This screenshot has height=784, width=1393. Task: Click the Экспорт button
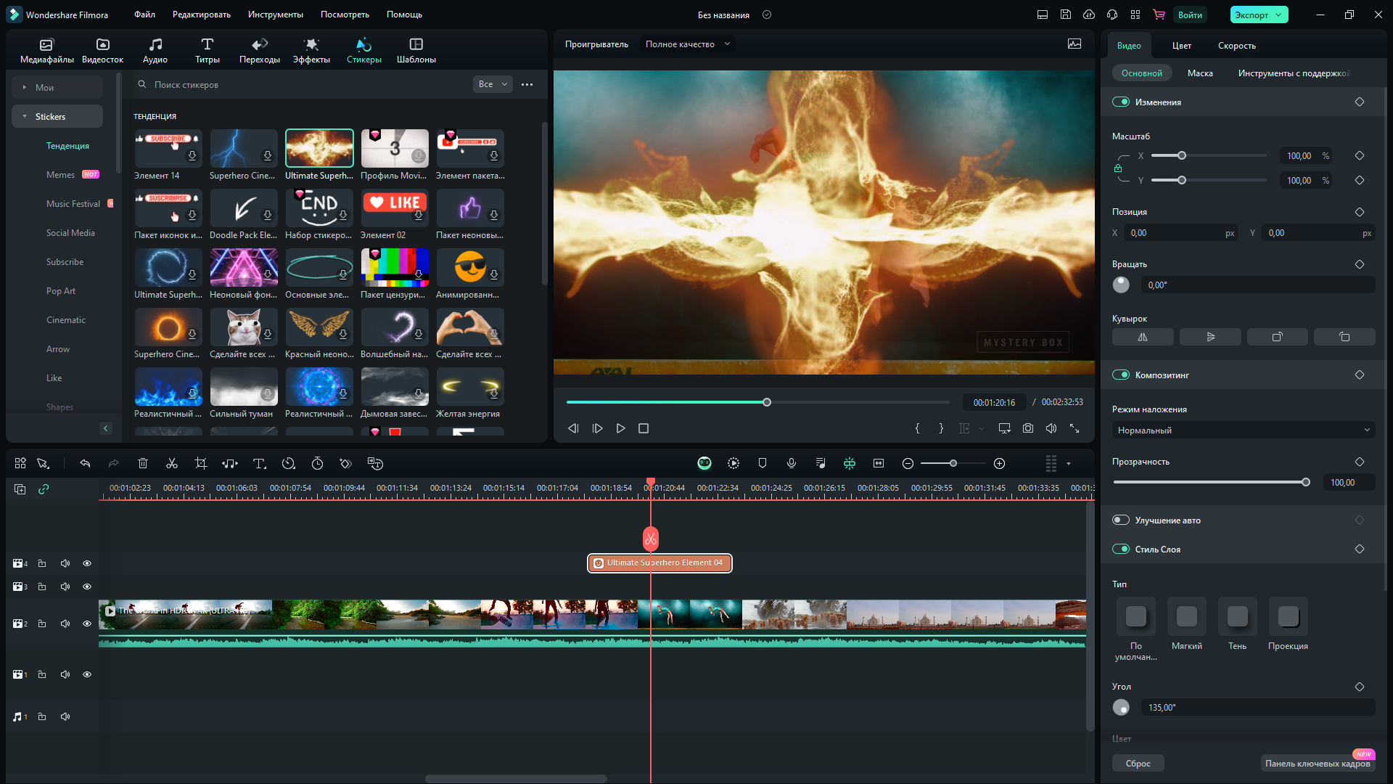pyautogui.click(x=1252, y=15)
